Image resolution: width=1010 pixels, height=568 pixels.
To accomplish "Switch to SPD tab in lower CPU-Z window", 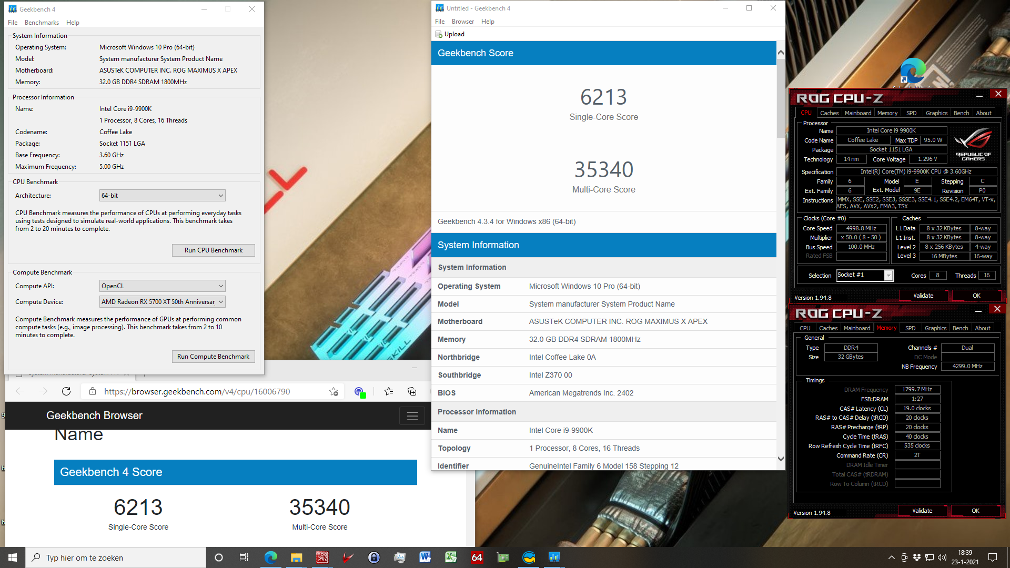I will pyautogui.click(x=911, y=328).
